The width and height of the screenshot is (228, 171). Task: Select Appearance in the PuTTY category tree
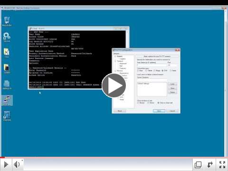[x=124, y=73]
